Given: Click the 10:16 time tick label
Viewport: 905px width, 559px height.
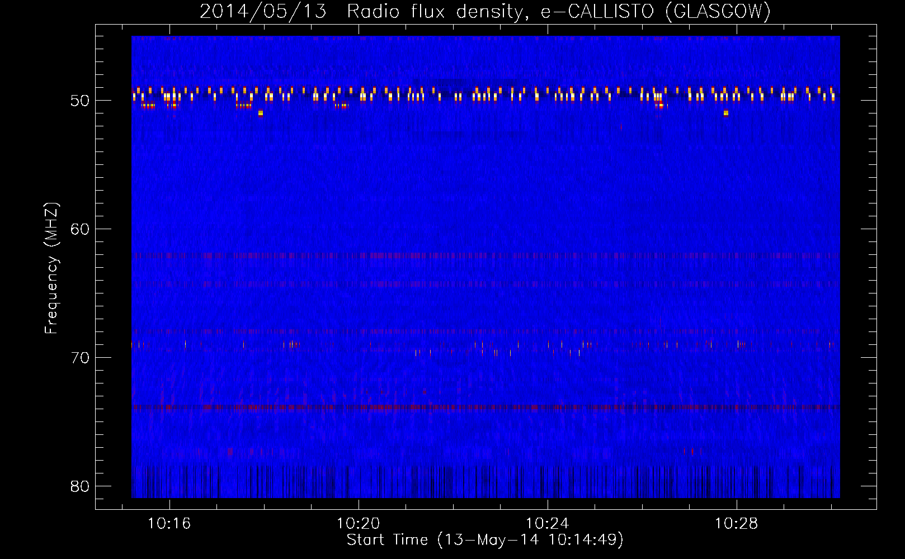Looking at the screenshot, I should (x=169, y=523).
